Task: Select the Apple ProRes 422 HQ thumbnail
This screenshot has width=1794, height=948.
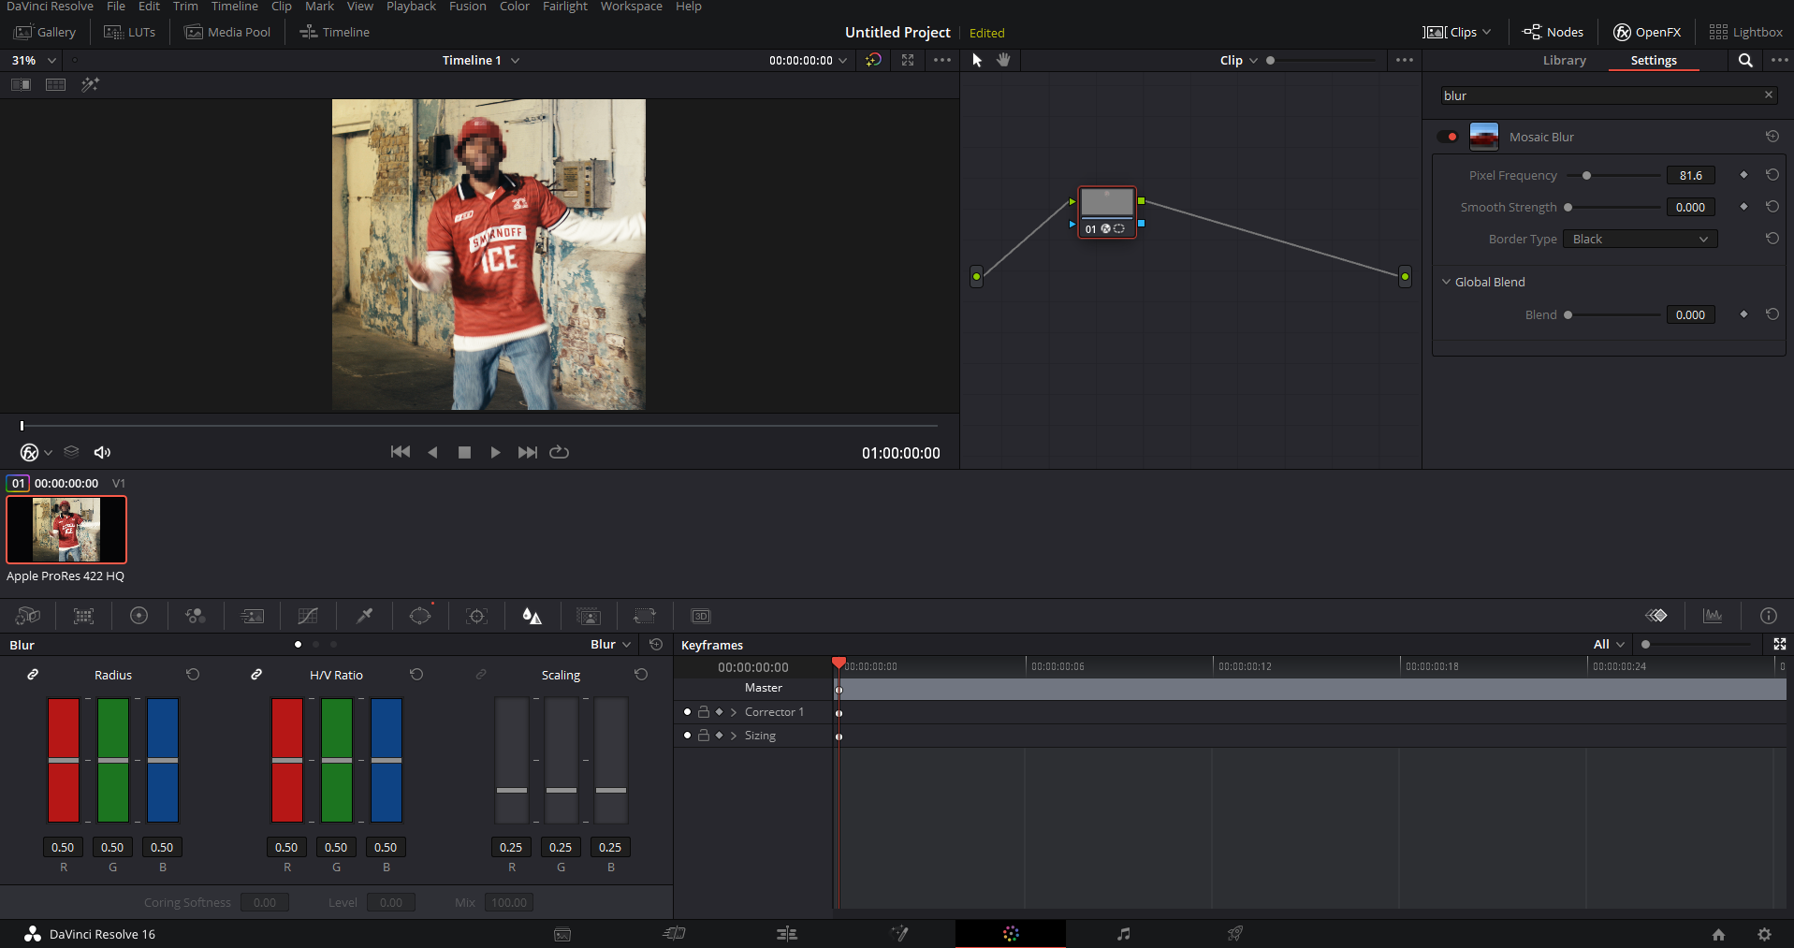Action: pos(66,530)
